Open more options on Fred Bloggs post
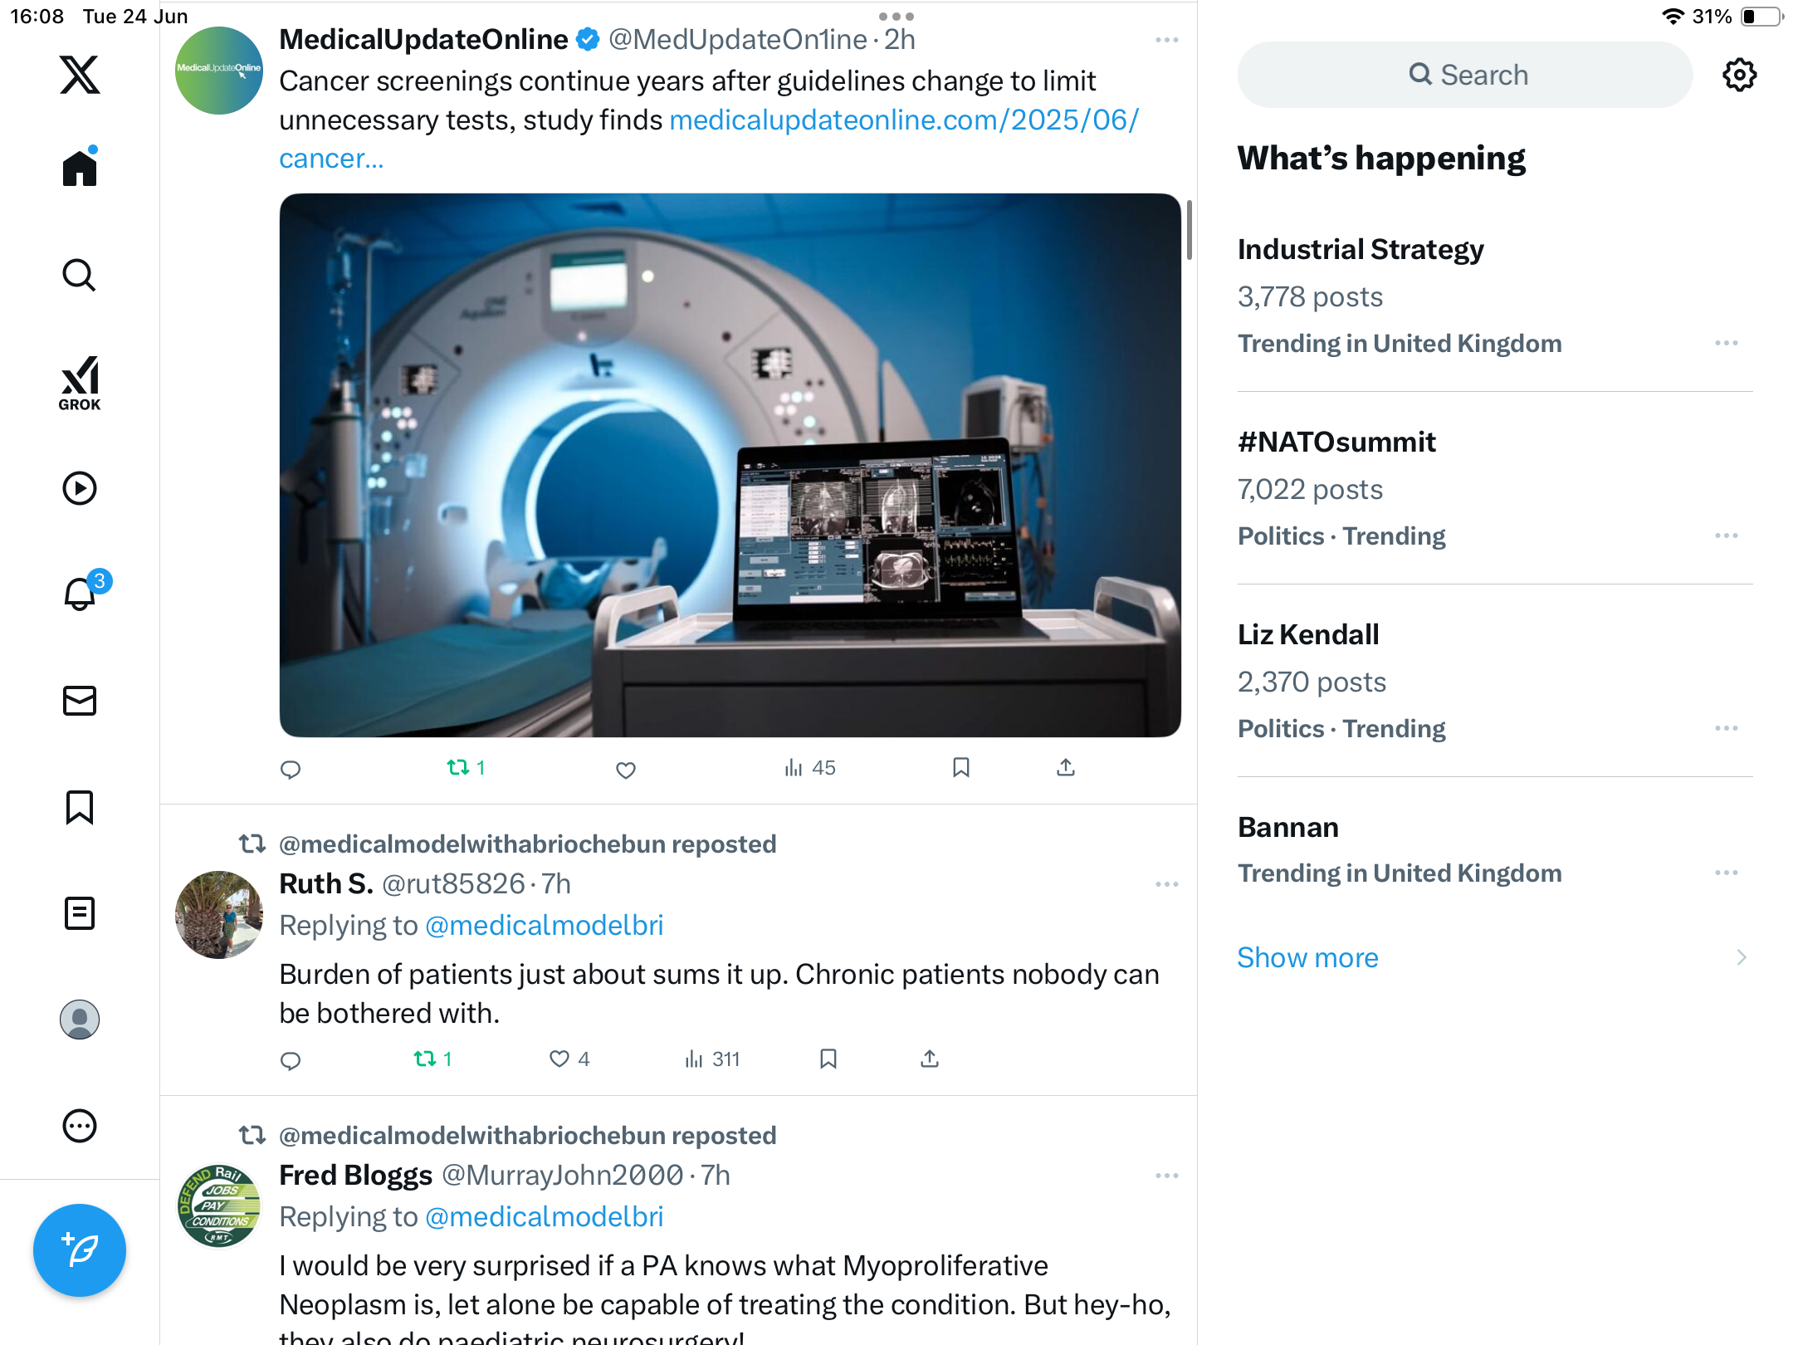This screenshot has width=1793, height=1345. tap(1166, 1176)
